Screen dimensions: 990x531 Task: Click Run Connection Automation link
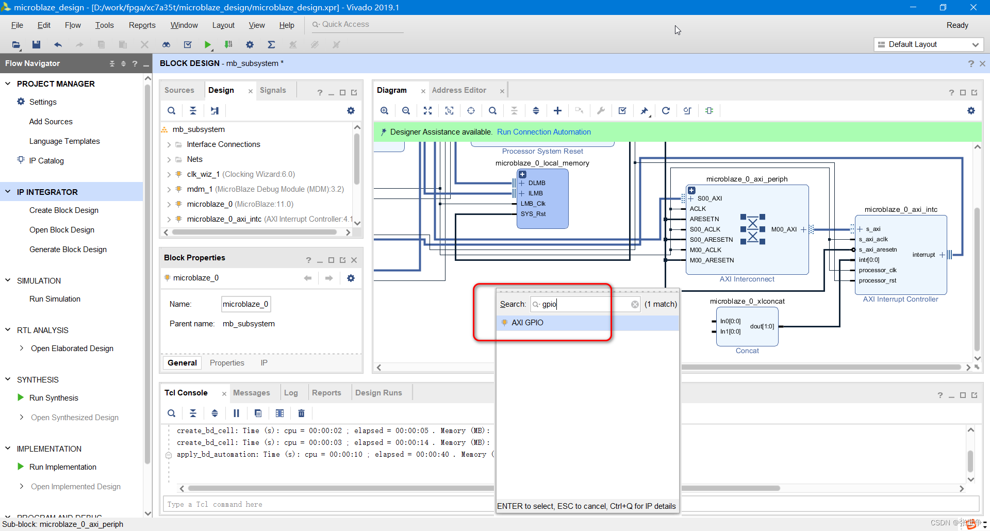tap(543, 132)
